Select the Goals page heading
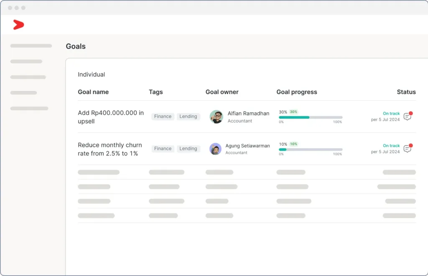This screenshot has height=276, width=428. pos(75,46)
